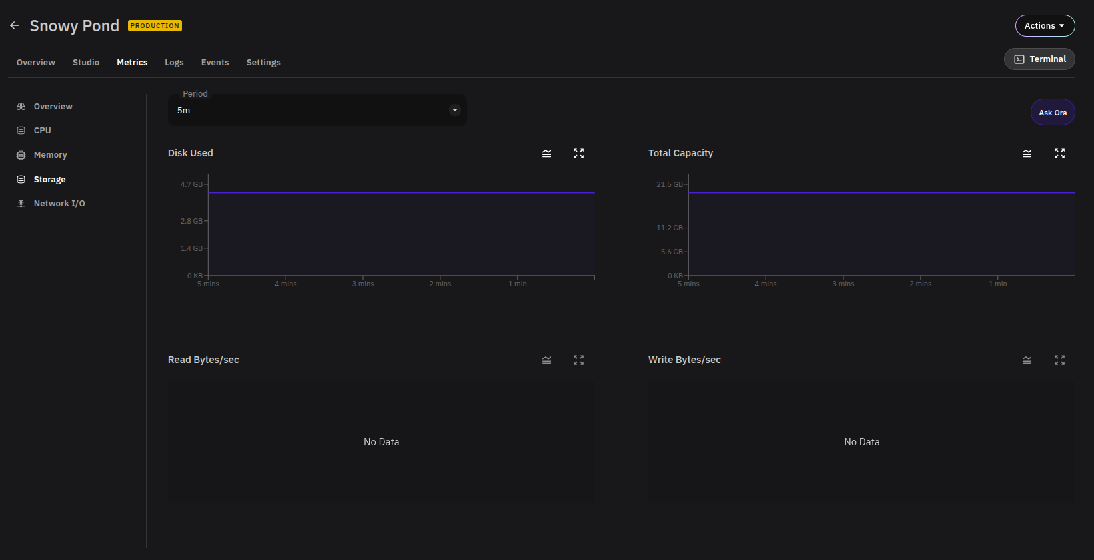Go to the Settings tab
The image size is (1094, 560).
pyautogui.click(x=263, y=62)
